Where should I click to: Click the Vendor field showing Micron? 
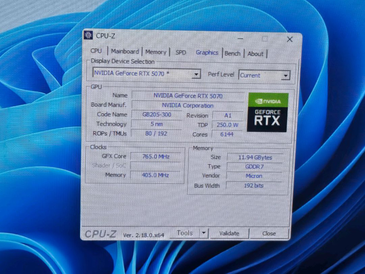(254, 176)
